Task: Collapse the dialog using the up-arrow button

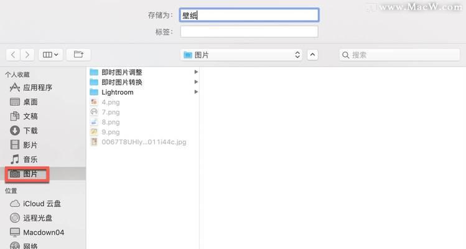Action: (x=312, y=55)
